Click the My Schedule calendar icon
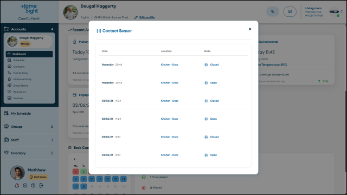 click(6, 113)
